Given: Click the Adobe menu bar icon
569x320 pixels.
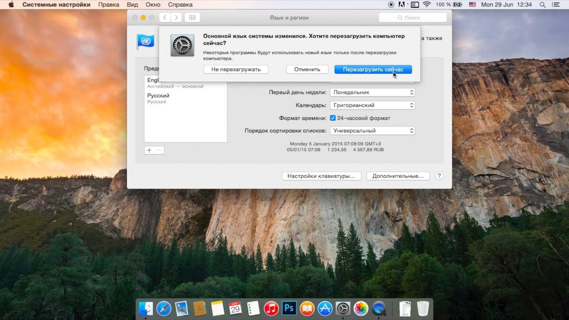Looking at the screenshot, I should (x=402, y=5).
